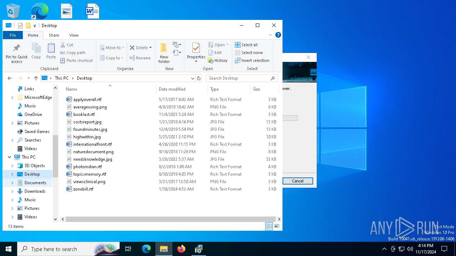Sort by Type column header
This screenshot has height=256, width=456.
[x=229, y=89]
